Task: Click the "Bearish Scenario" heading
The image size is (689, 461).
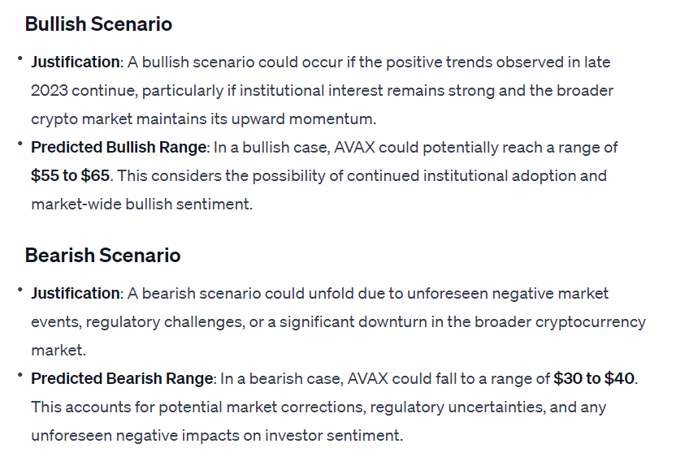Action: 102,256
